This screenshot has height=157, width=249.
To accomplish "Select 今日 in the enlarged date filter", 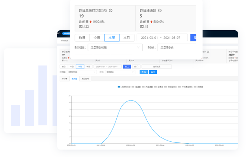I will tap(97, 38).
